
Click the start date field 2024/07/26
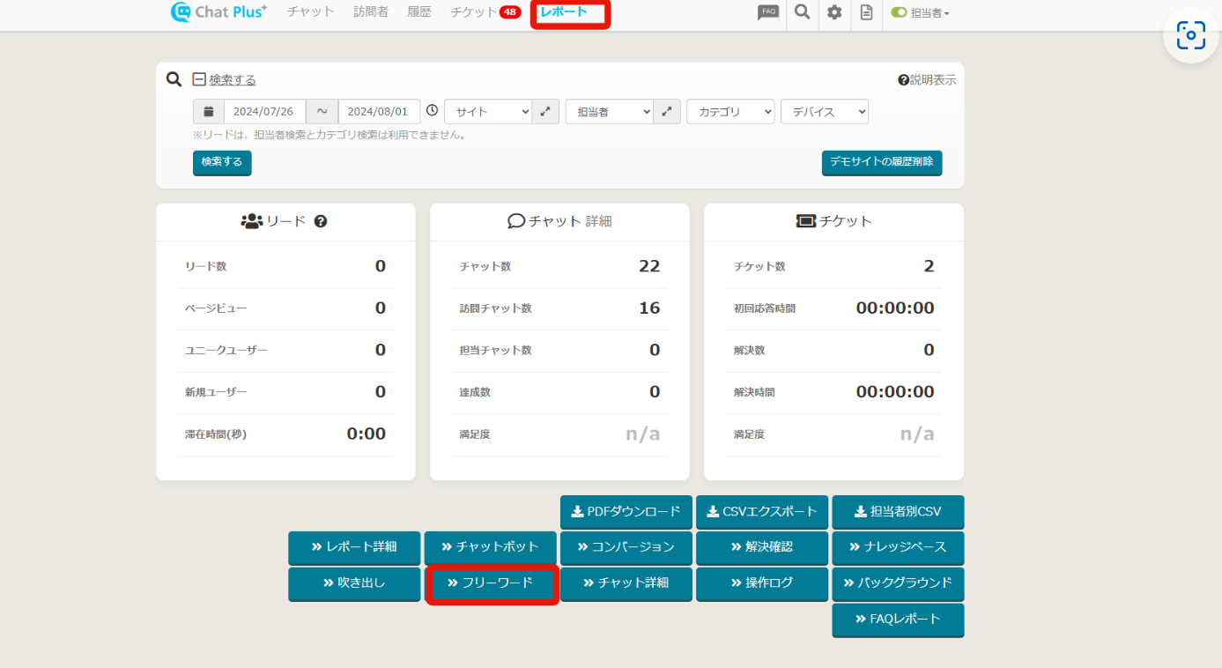(x=264, y=112)
